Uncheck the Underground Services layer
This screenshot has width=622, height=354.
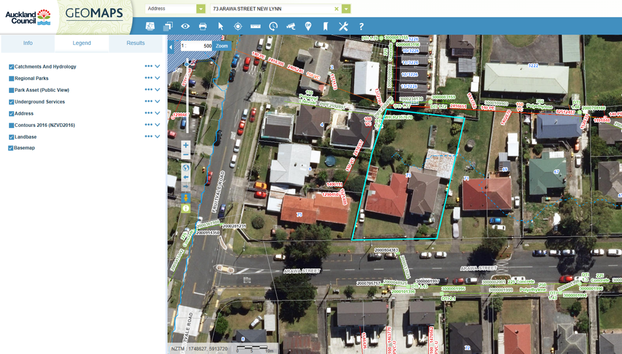11,102
